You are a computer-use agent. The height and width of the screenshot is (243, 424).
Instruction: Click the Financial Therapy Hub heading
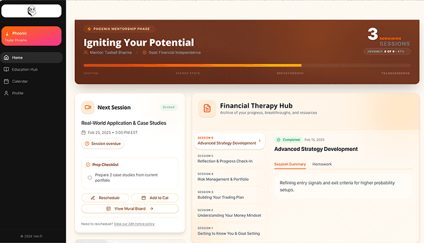point(256,106)
